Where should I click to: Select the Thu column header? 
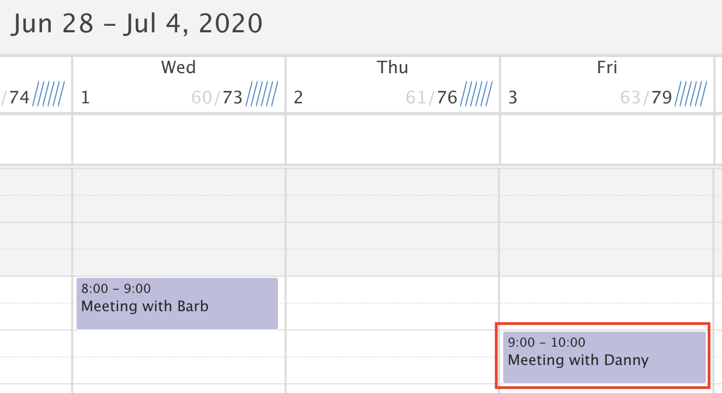click(x=392, y=68)
